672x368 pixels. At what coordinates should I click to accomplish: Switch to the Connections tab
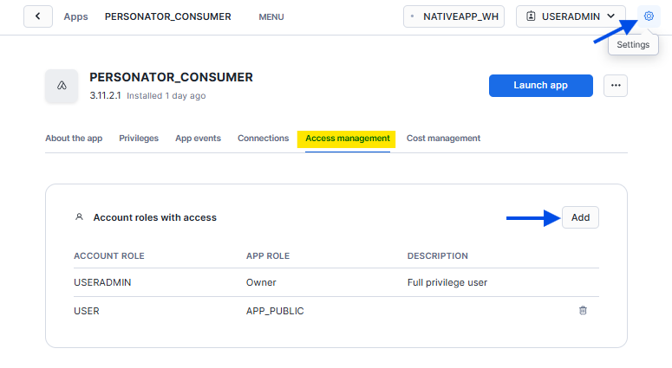[x=263, y=139]
